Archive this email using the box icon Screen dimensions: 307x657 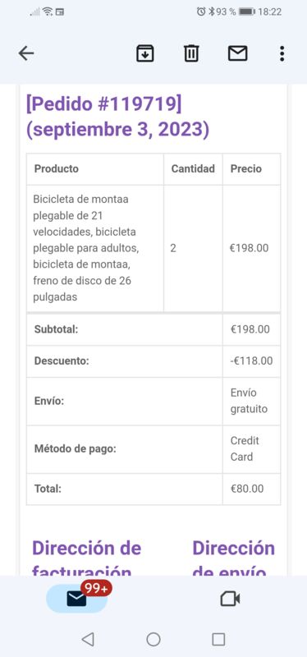(145, 53)
